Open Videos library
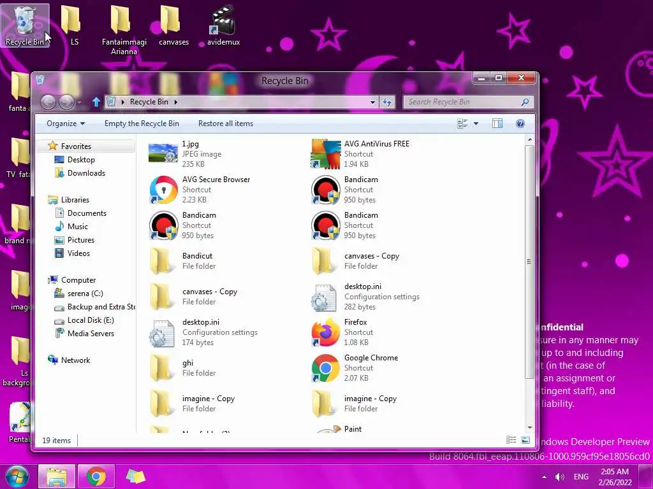 point(78,253)
